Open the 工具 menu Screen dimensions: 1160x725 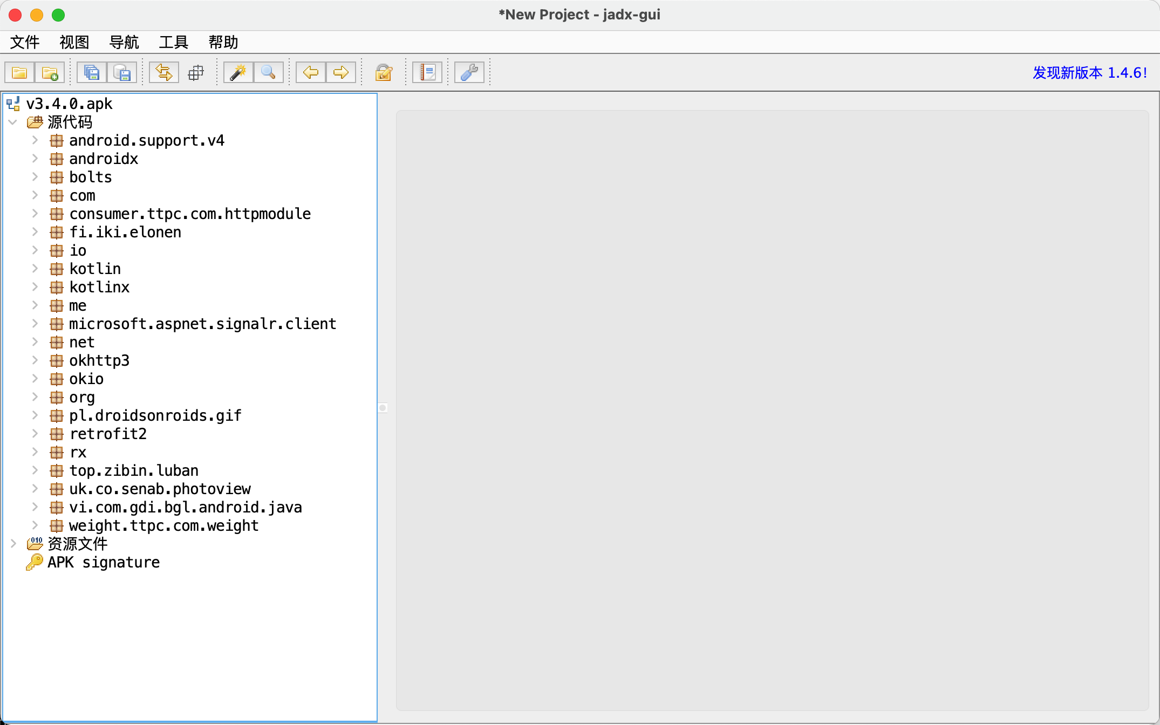pyautogui.click(x=174, y=42)
